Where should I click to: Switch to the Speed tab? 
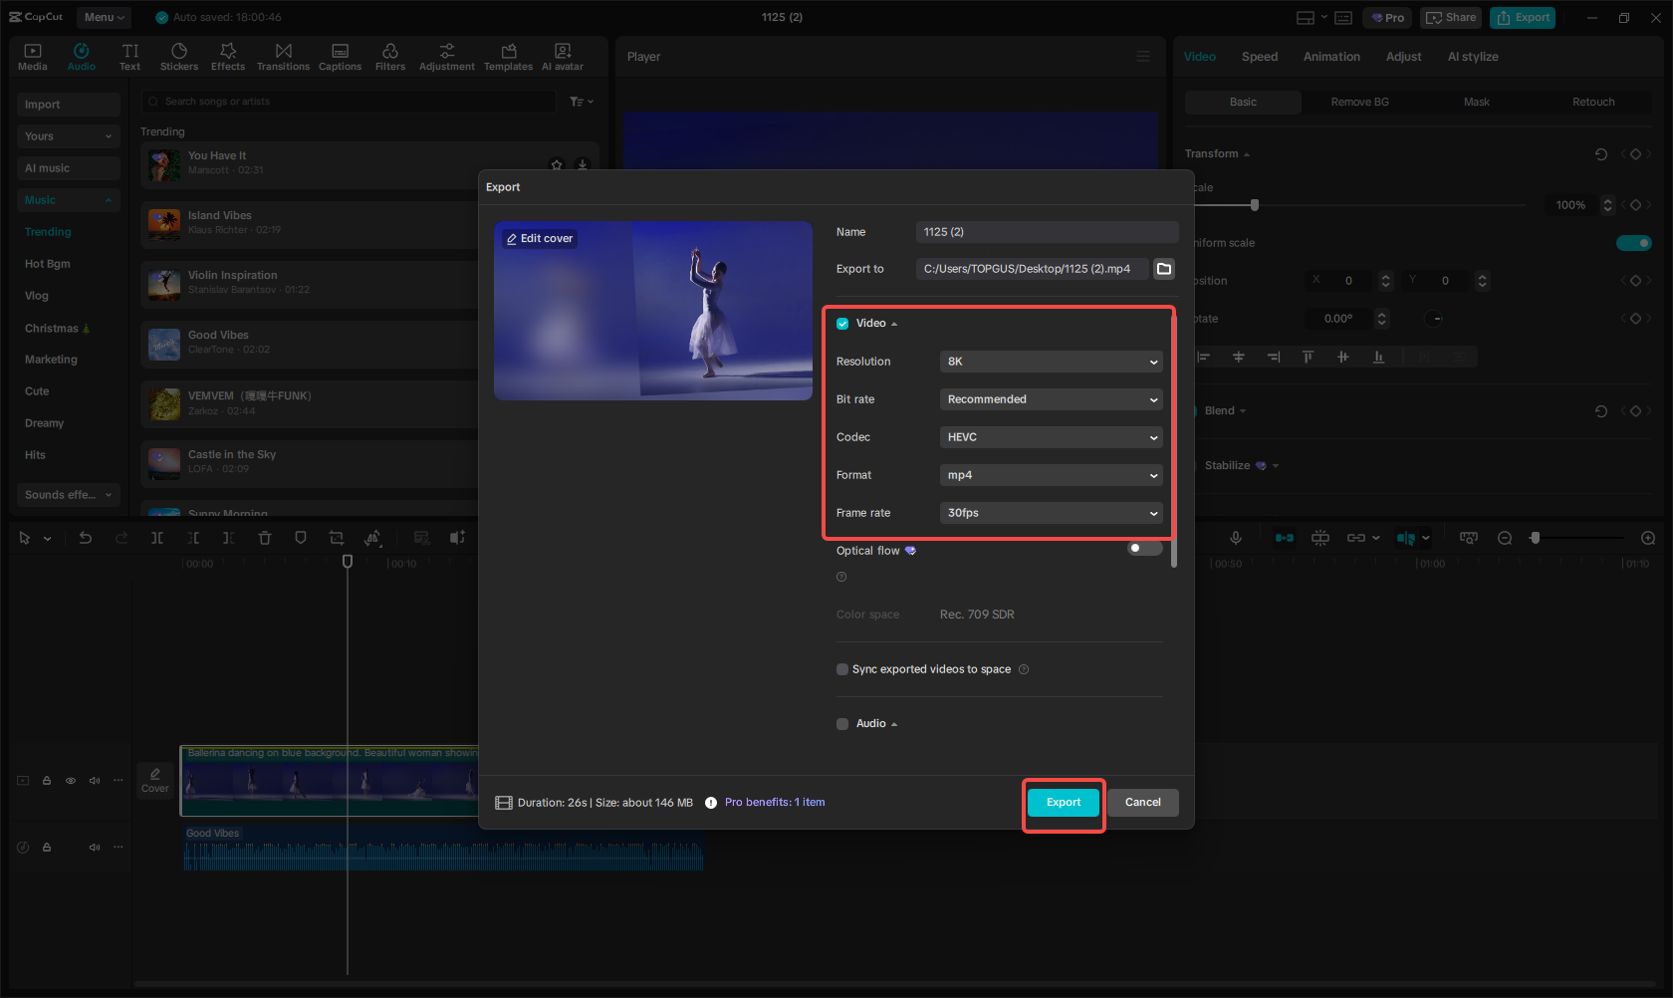tap(1259, 56)
